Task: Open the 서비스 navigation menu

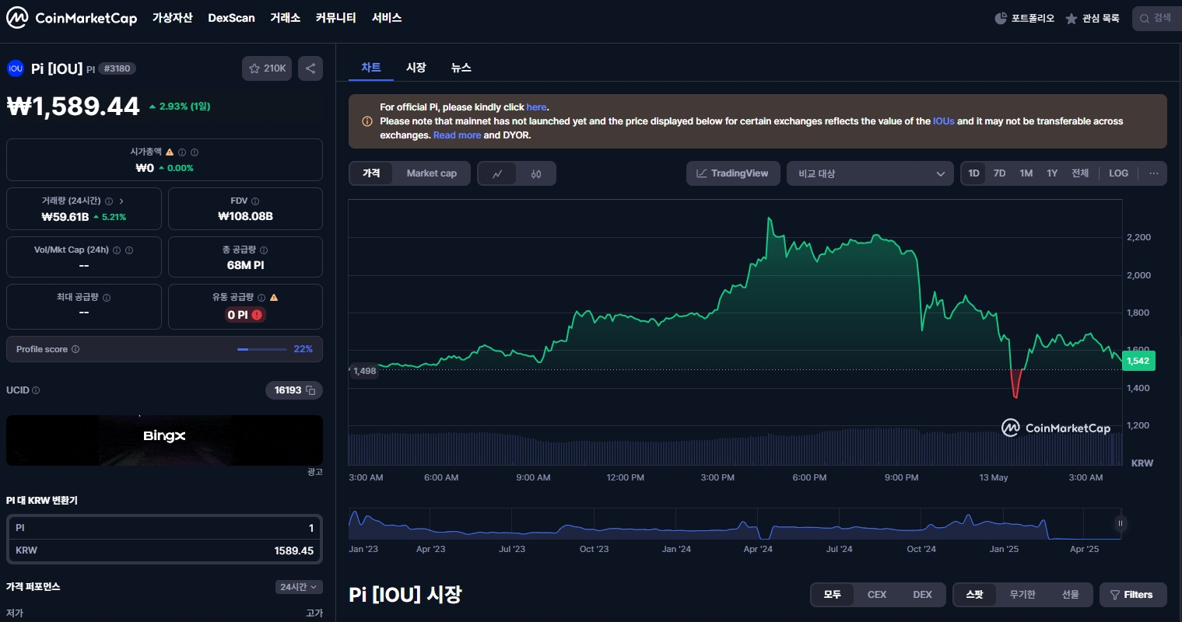Action: pos(387,18)
